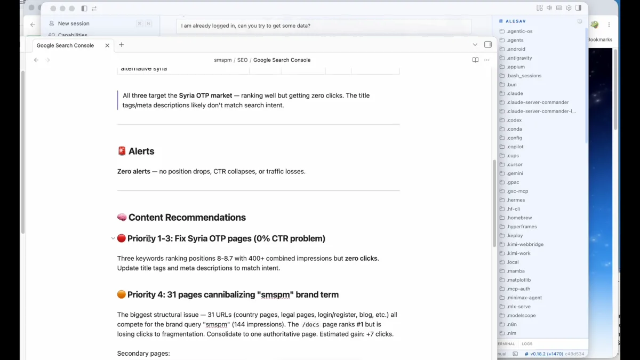The width and height of the screenshot is (640, 360).
Task: Open the .bun folder
Action: click(x=511, y=85)
